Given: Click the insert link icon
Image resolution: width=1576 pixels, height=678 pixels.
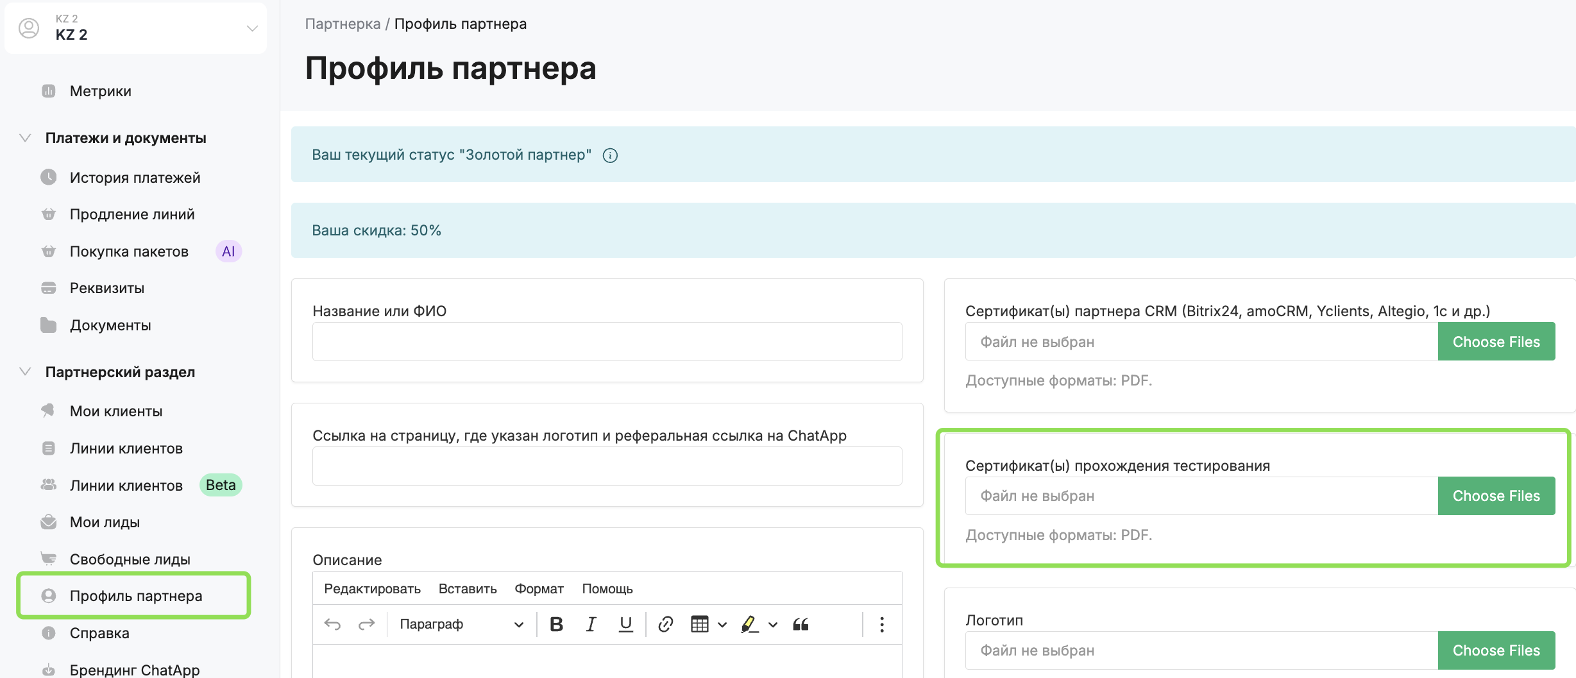Looking at the screenshot, I should [665, 624].
